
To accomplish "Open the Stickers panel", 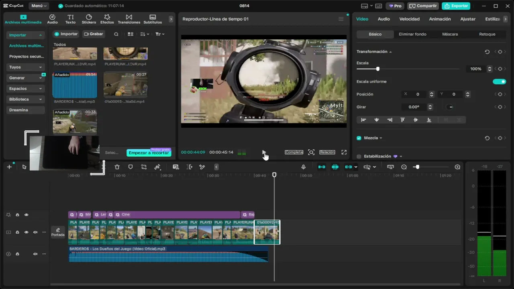I will [89, 19].
